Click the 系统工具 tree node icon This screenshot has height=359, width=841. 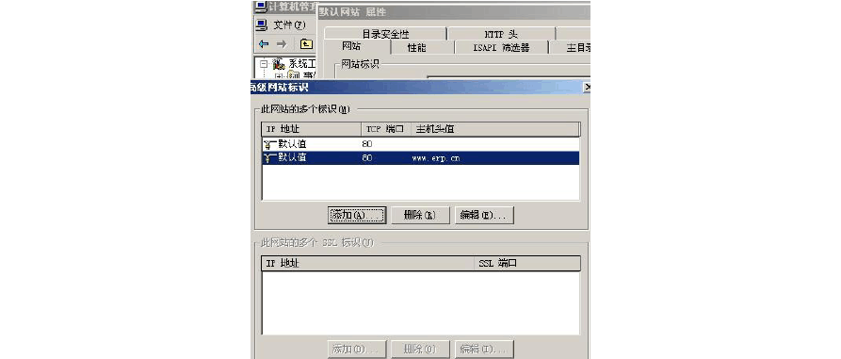(x=279, y=64)
